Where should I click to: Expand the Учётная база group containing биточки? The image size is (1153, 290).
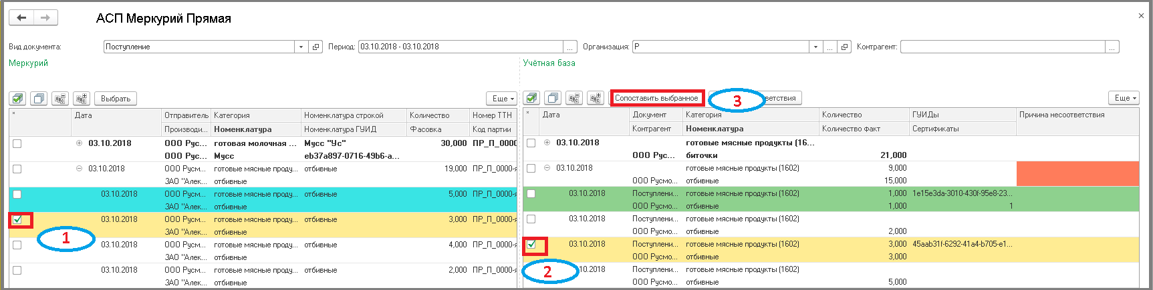547,142
